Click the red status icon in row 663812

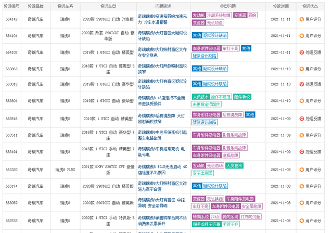[302, 84]
